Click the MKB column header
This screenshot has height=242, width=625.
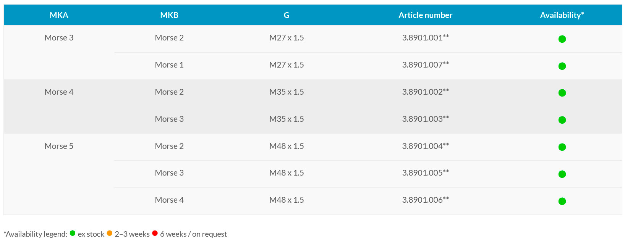(169, 15)
